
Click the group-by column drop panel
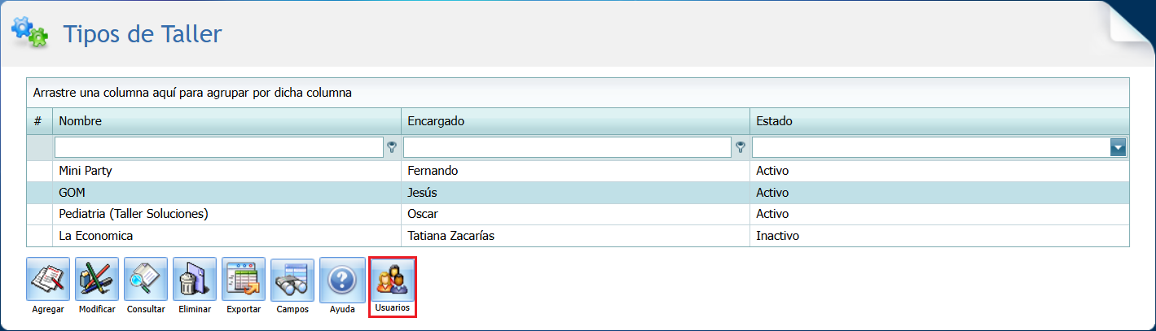click(x=578, y=93)
